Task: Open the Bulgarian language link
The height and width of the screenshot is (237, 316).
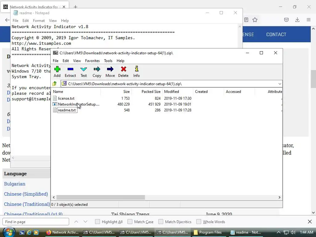Action: 15,184
